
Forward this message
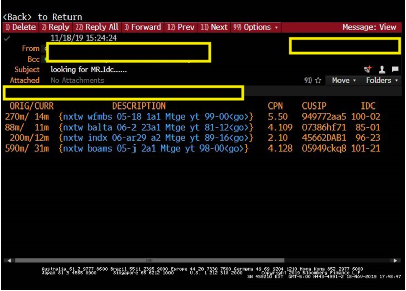click(x=143, y=27)
